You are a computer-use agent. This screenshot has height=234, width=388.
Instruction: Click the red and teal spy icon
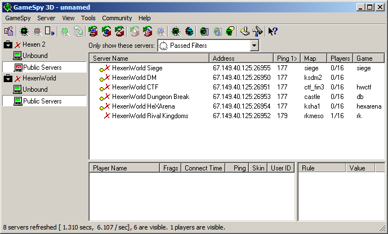click(x=189, y=31)
